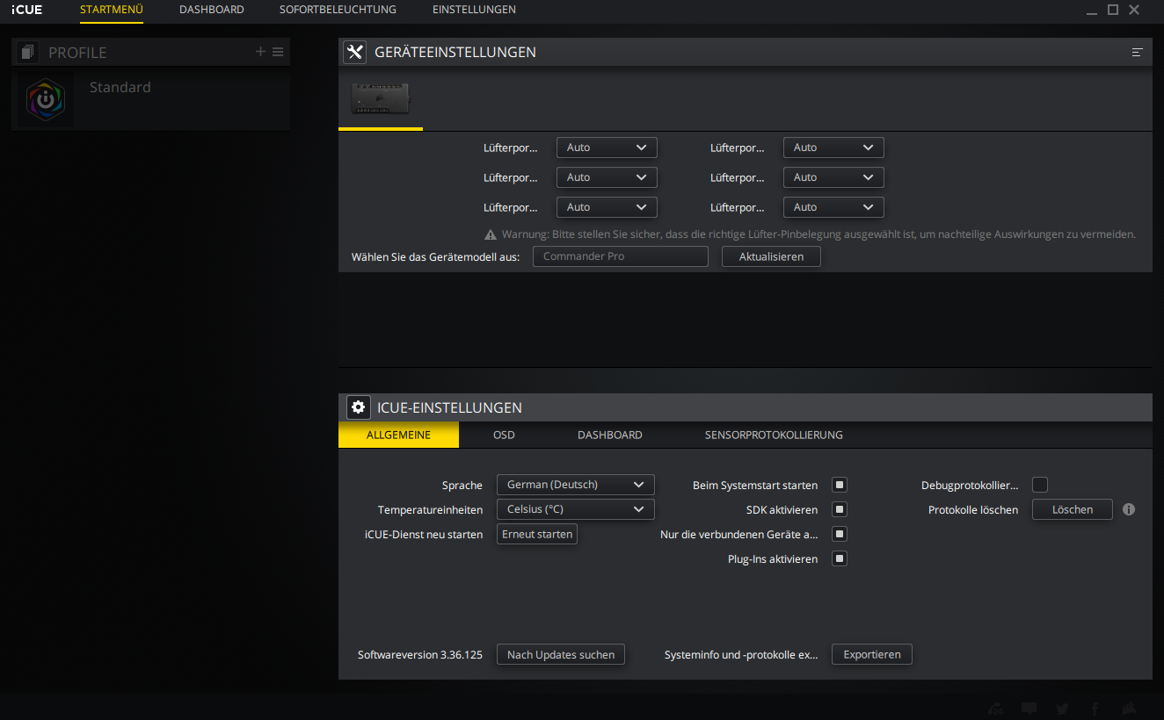Viewport: 1164px width, 720px height.
Task: Open the DASHBOARD tab in iCUE-Einstellungen
Action: tap(609, 435)
